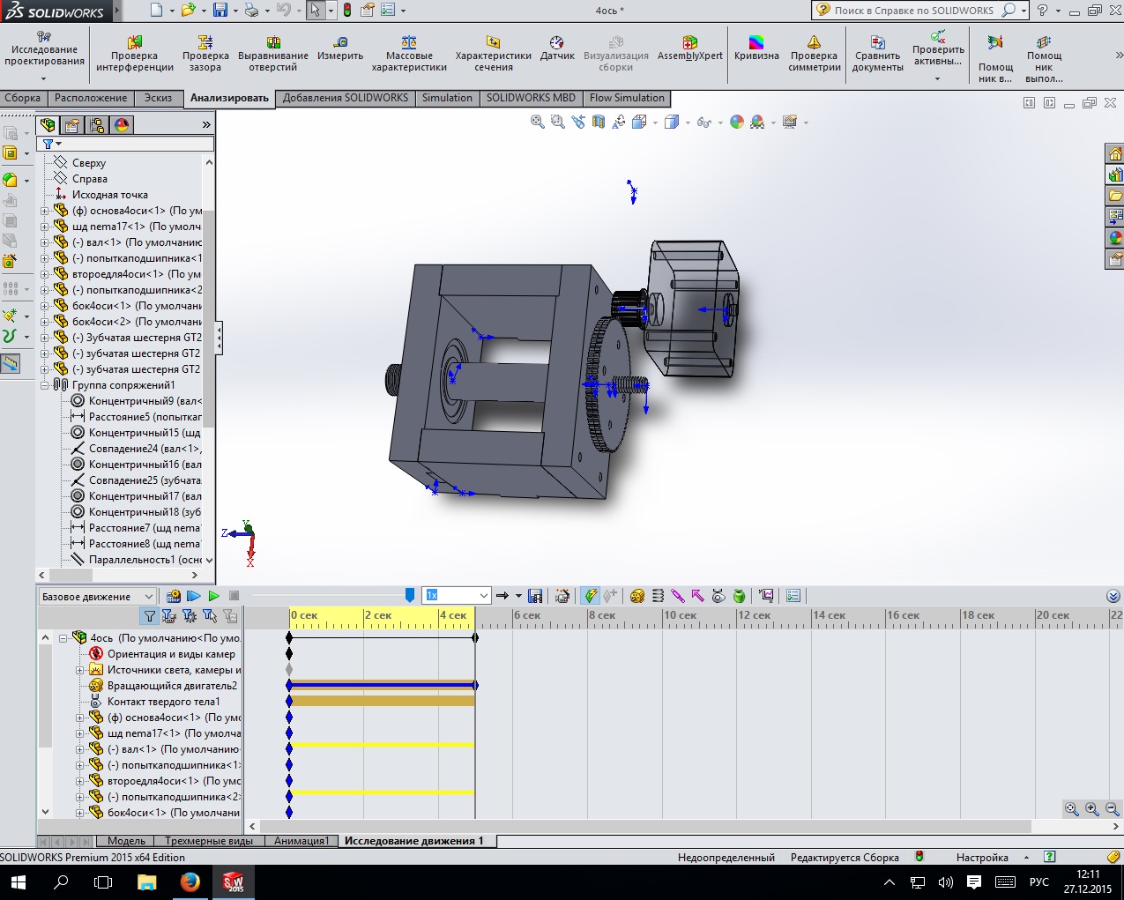This screenshot has width=1124, height=900.
Task: Toggle the Autokey button in MotionManager
Action: [x=590, y=596]
